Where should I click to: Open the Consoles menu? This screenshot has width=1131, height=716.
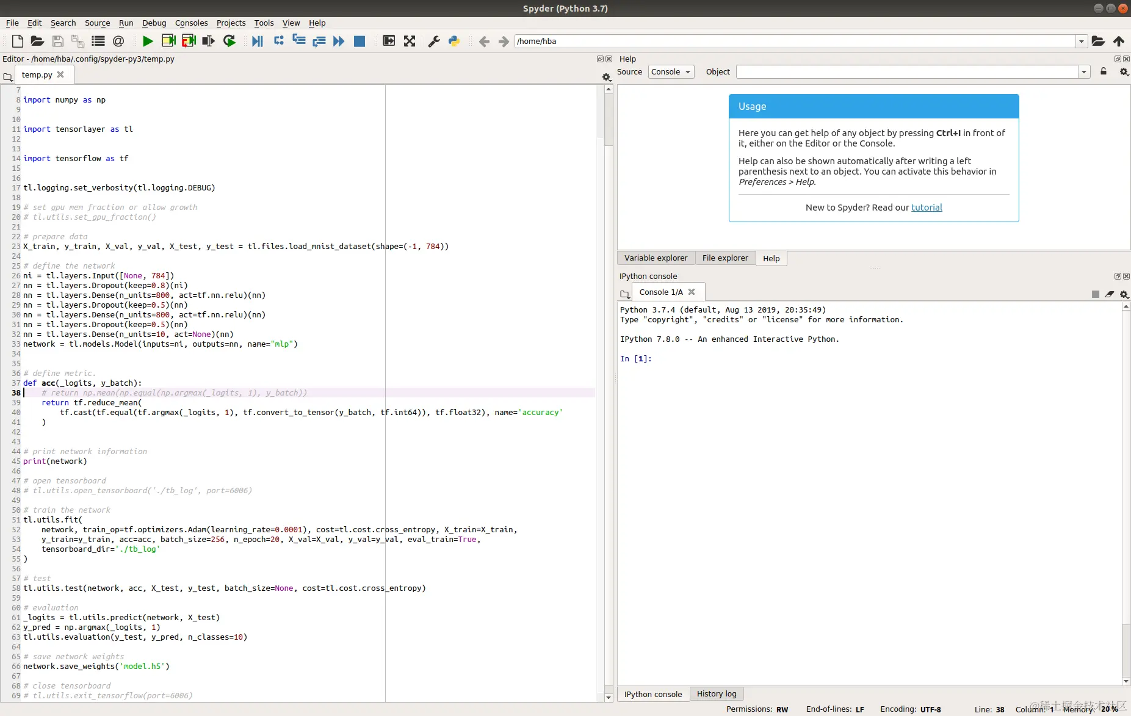192,23
